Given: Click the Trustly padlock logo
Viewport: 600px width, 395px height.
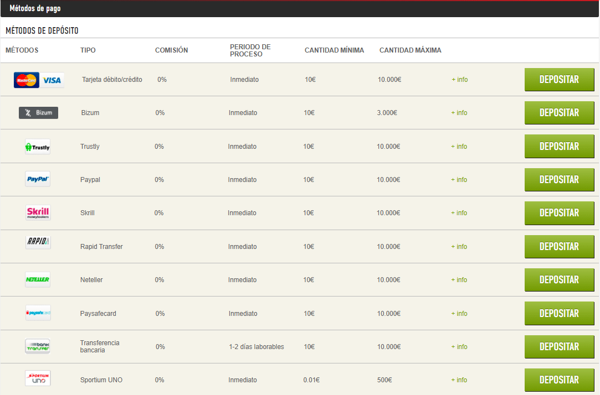Looking at the screenshot, I should tap(38, 147).
